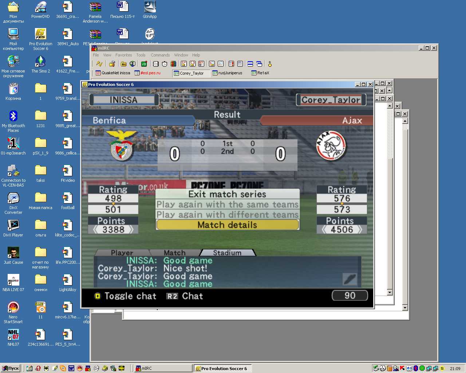The width and height of the screenshot is (466, 373).
Task: Open the mIRC Favorites menu
Action: (124, 55)
